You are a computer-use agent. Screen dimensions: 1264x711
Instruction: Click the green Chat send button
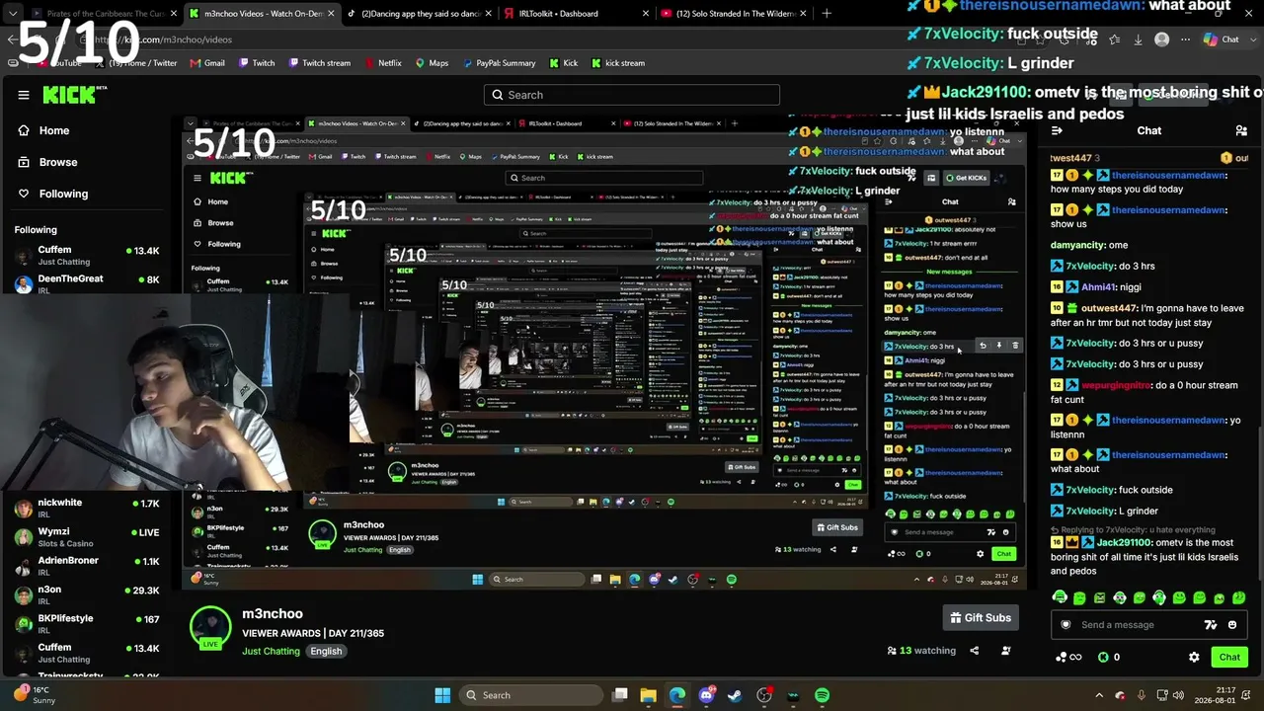[x=1229, y=657]
